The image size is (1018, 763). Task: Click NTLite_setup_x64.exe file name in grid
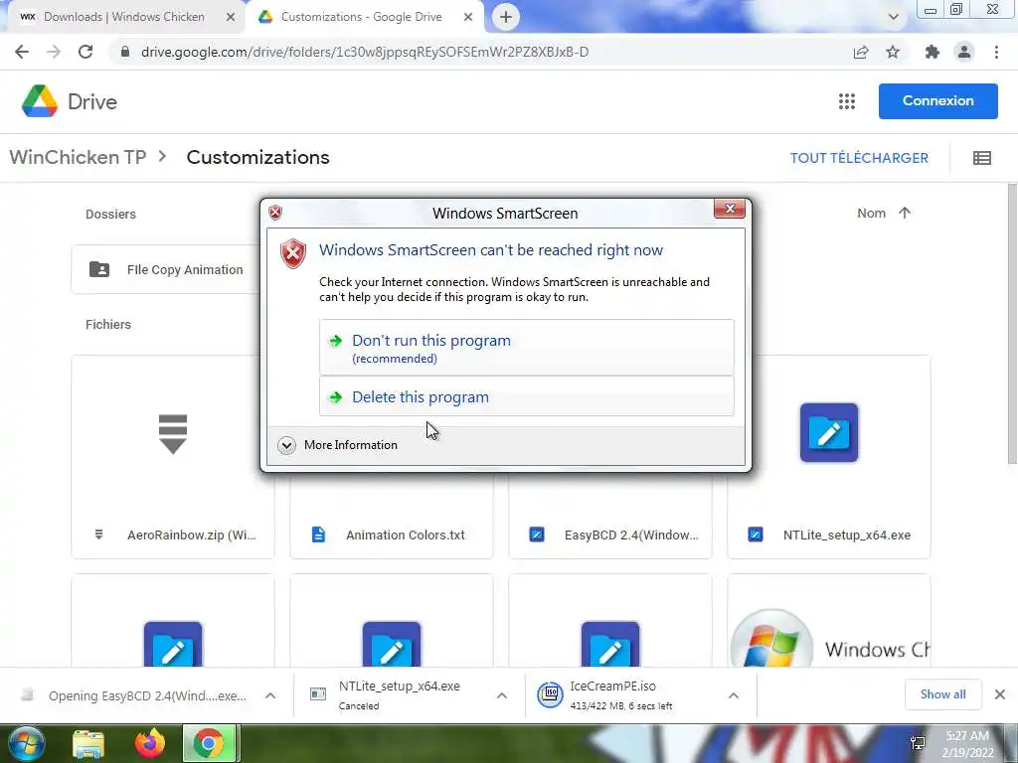tap(847, 534)
